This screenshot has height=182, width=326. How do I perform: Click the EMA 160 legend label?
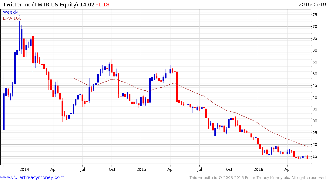click(x=12, y=18)
